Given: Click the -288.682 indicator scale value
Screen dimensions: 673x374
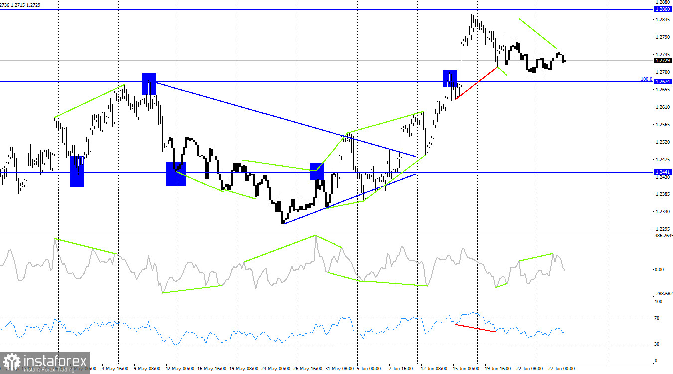Looking at the screenshot, I should coord(663,294).
